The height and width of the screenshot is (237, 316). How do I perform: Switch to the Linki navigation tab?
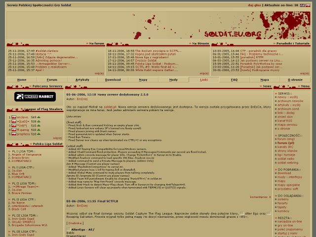pyautogui.click(x=203, y=79)
